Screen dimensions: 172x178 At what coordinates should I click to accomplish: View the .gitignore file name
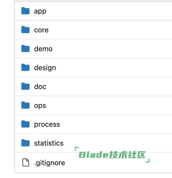point(50,163)
